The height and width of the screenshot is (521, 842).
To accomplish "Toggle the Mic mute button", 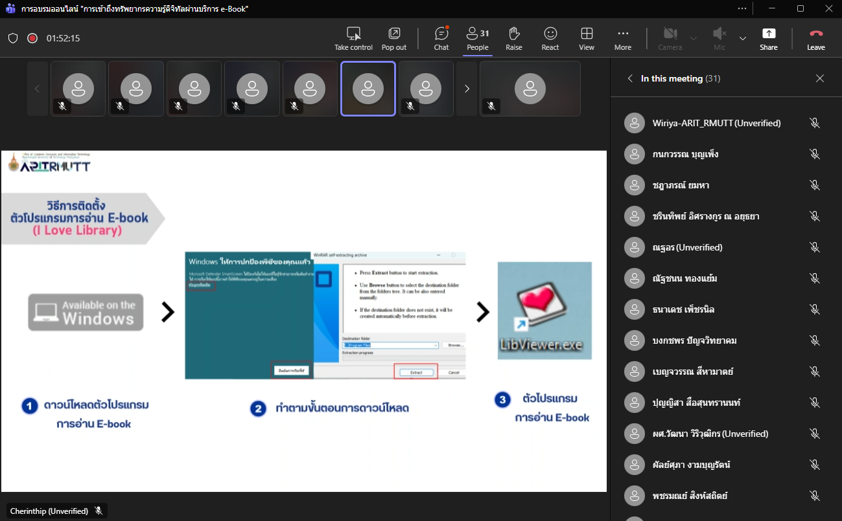I will click(719, 38).
